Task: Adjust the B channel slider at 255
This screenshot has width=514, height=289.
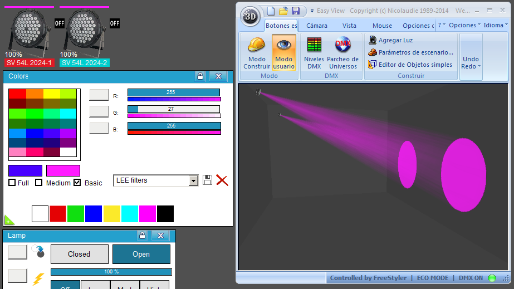Action: click(x=174, y=126)
